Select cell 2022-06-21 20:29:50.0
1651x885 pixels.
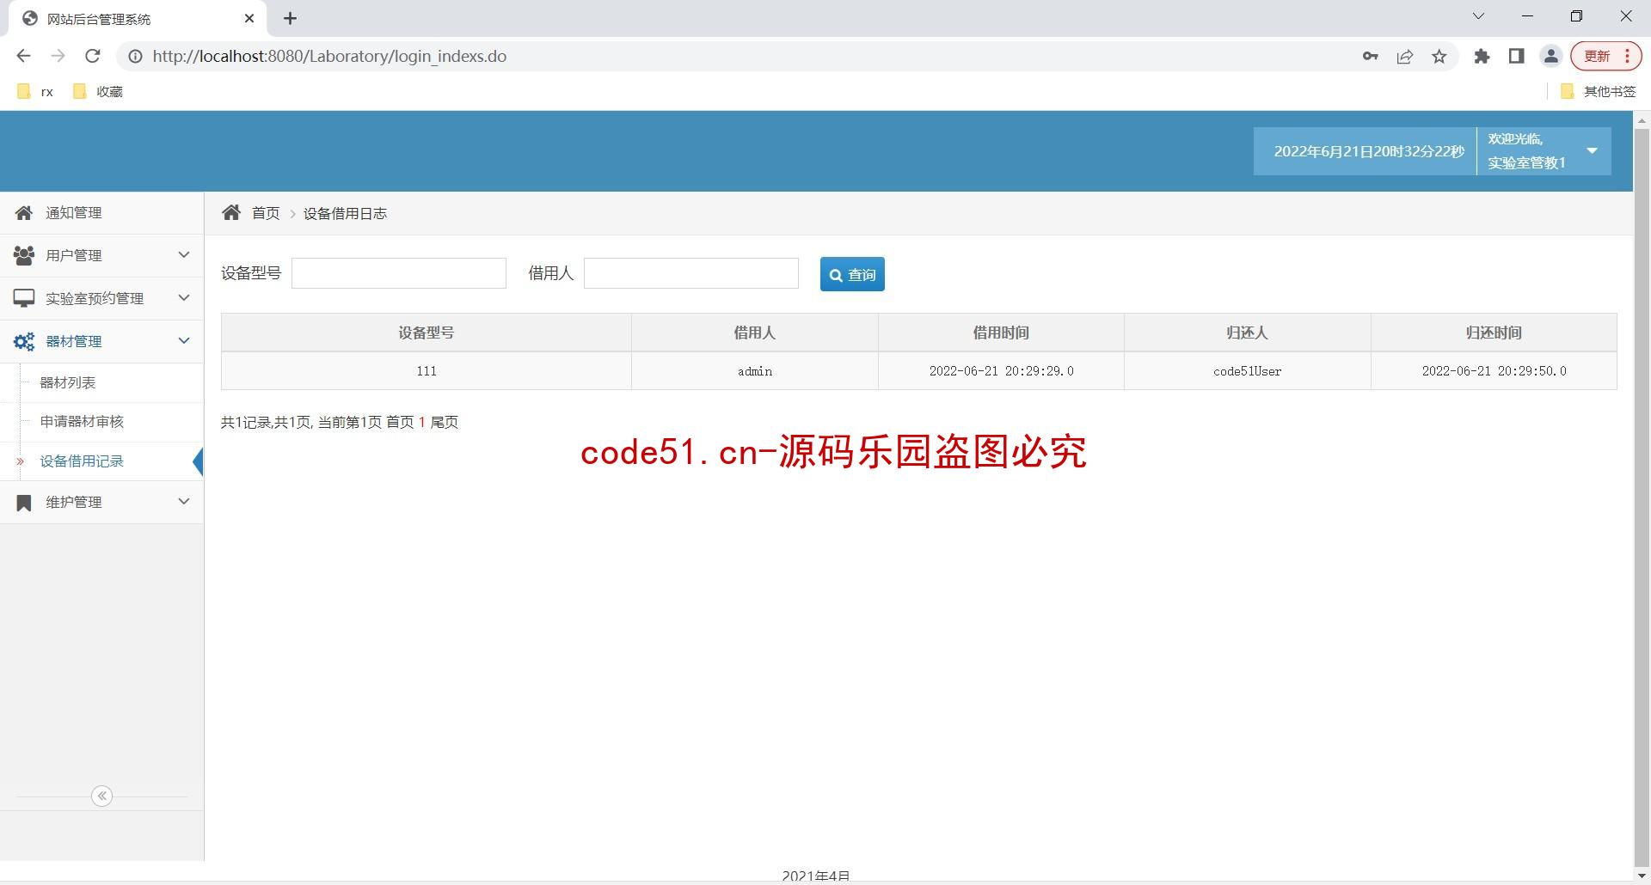coord(1494,371)
